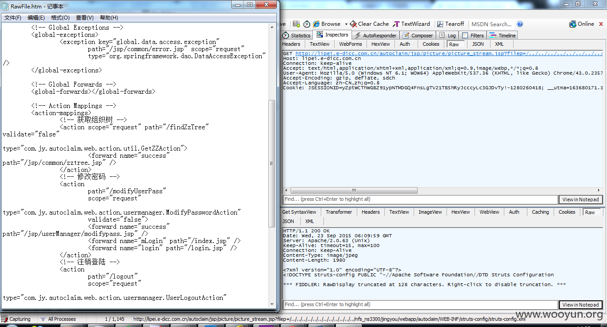Viewport: 607px width, 327px height.
Task: Switch to the Transformer response tab
Action: [x=339, y=212]
